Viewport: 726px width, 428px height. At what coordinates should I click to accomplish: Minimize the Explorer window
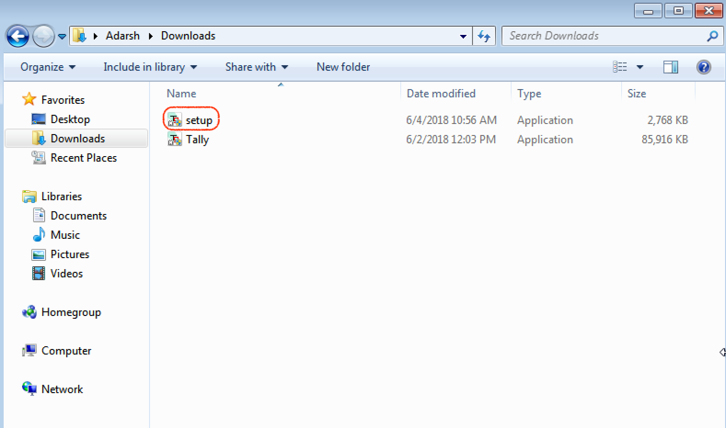(x=648, y=11)
